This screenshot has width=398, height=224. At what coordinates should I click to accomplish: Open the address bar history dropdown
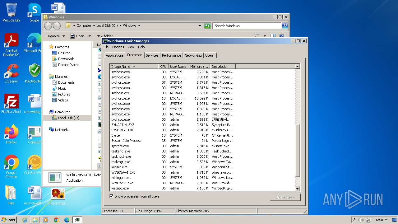pos(200,26)
